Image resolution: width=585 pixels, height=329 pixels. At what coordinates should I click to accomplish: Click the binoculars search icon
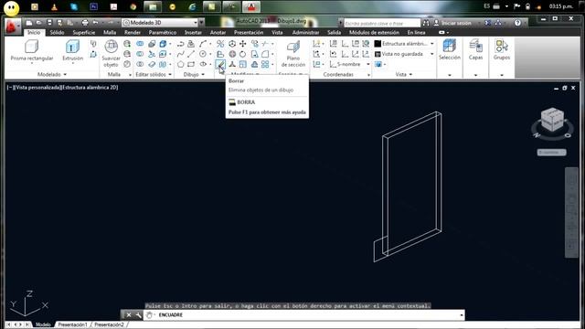click(x=426, y=23)
